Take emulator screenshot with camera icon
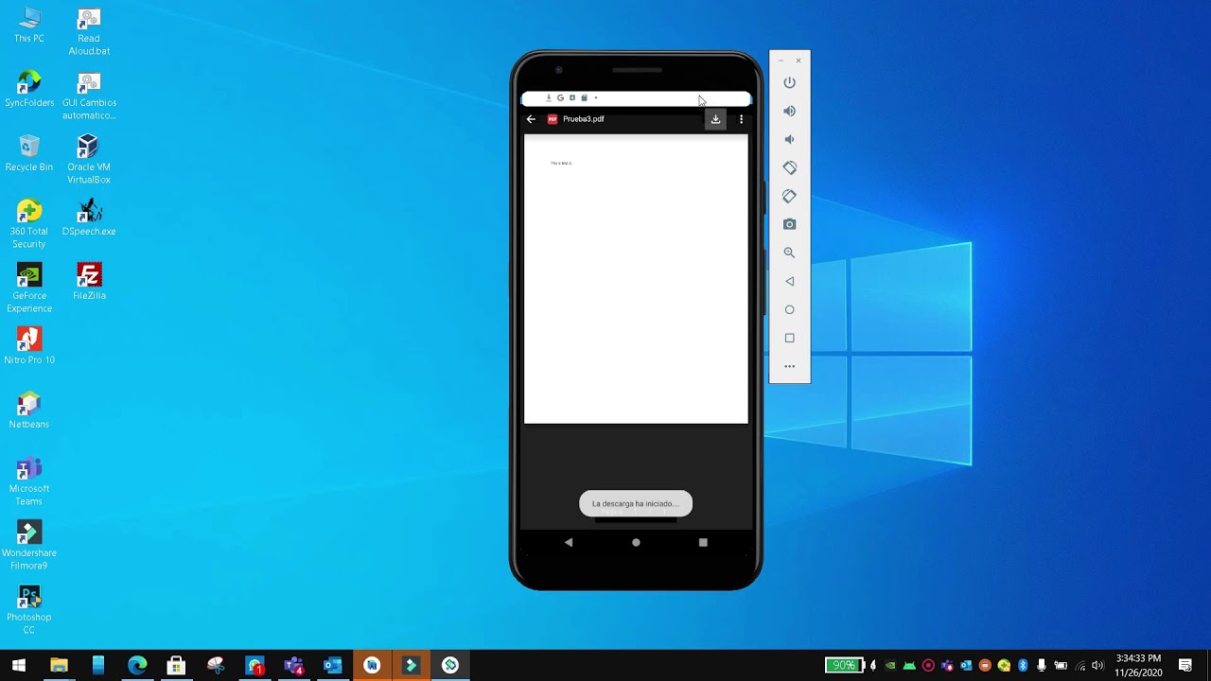The width and height of the screenshot is (1211, 681). (789, 224)
